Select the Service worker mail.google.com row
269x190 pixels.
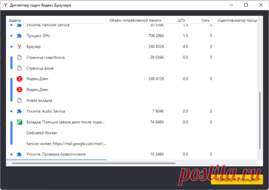coord(132,144)
